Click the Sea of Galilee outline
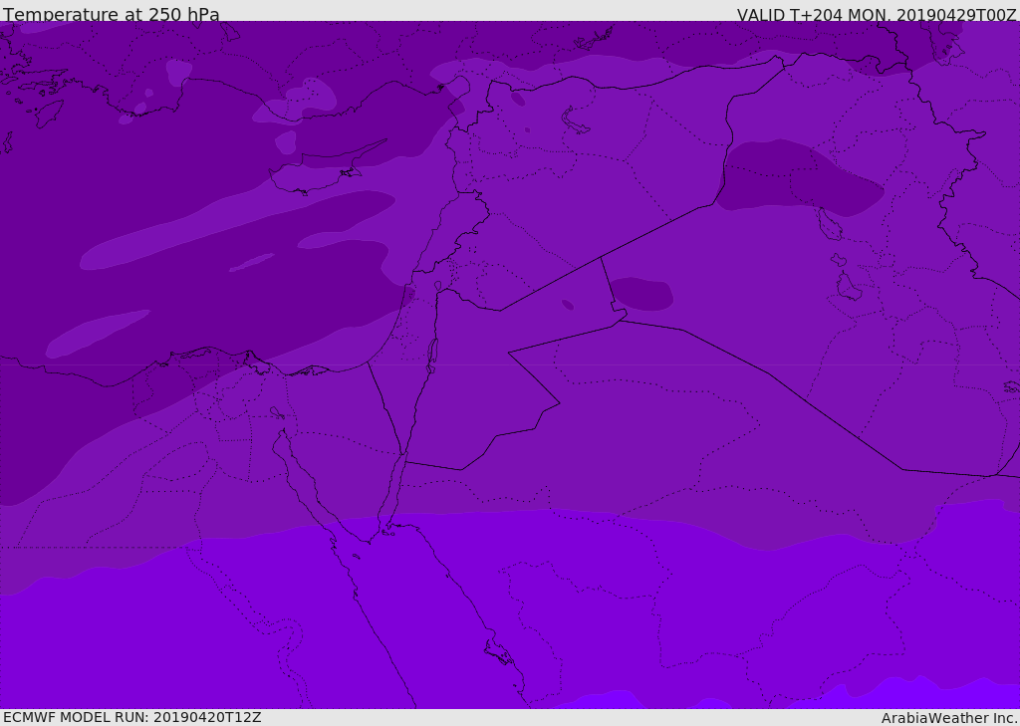1020x726 pixels. coord(438,286)
